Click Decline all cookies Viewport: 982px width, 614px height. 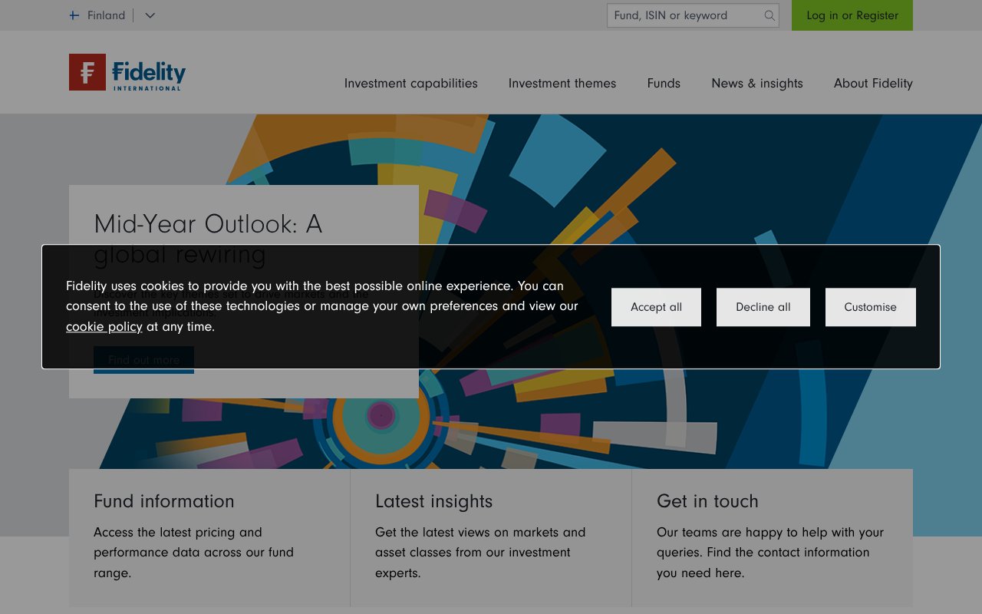coord(763,306)
